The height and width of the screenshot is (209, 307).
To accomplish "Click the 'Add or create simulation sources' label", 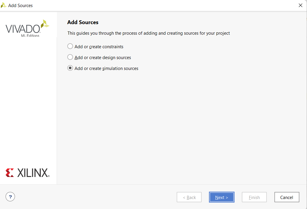I will pos(106,68).
